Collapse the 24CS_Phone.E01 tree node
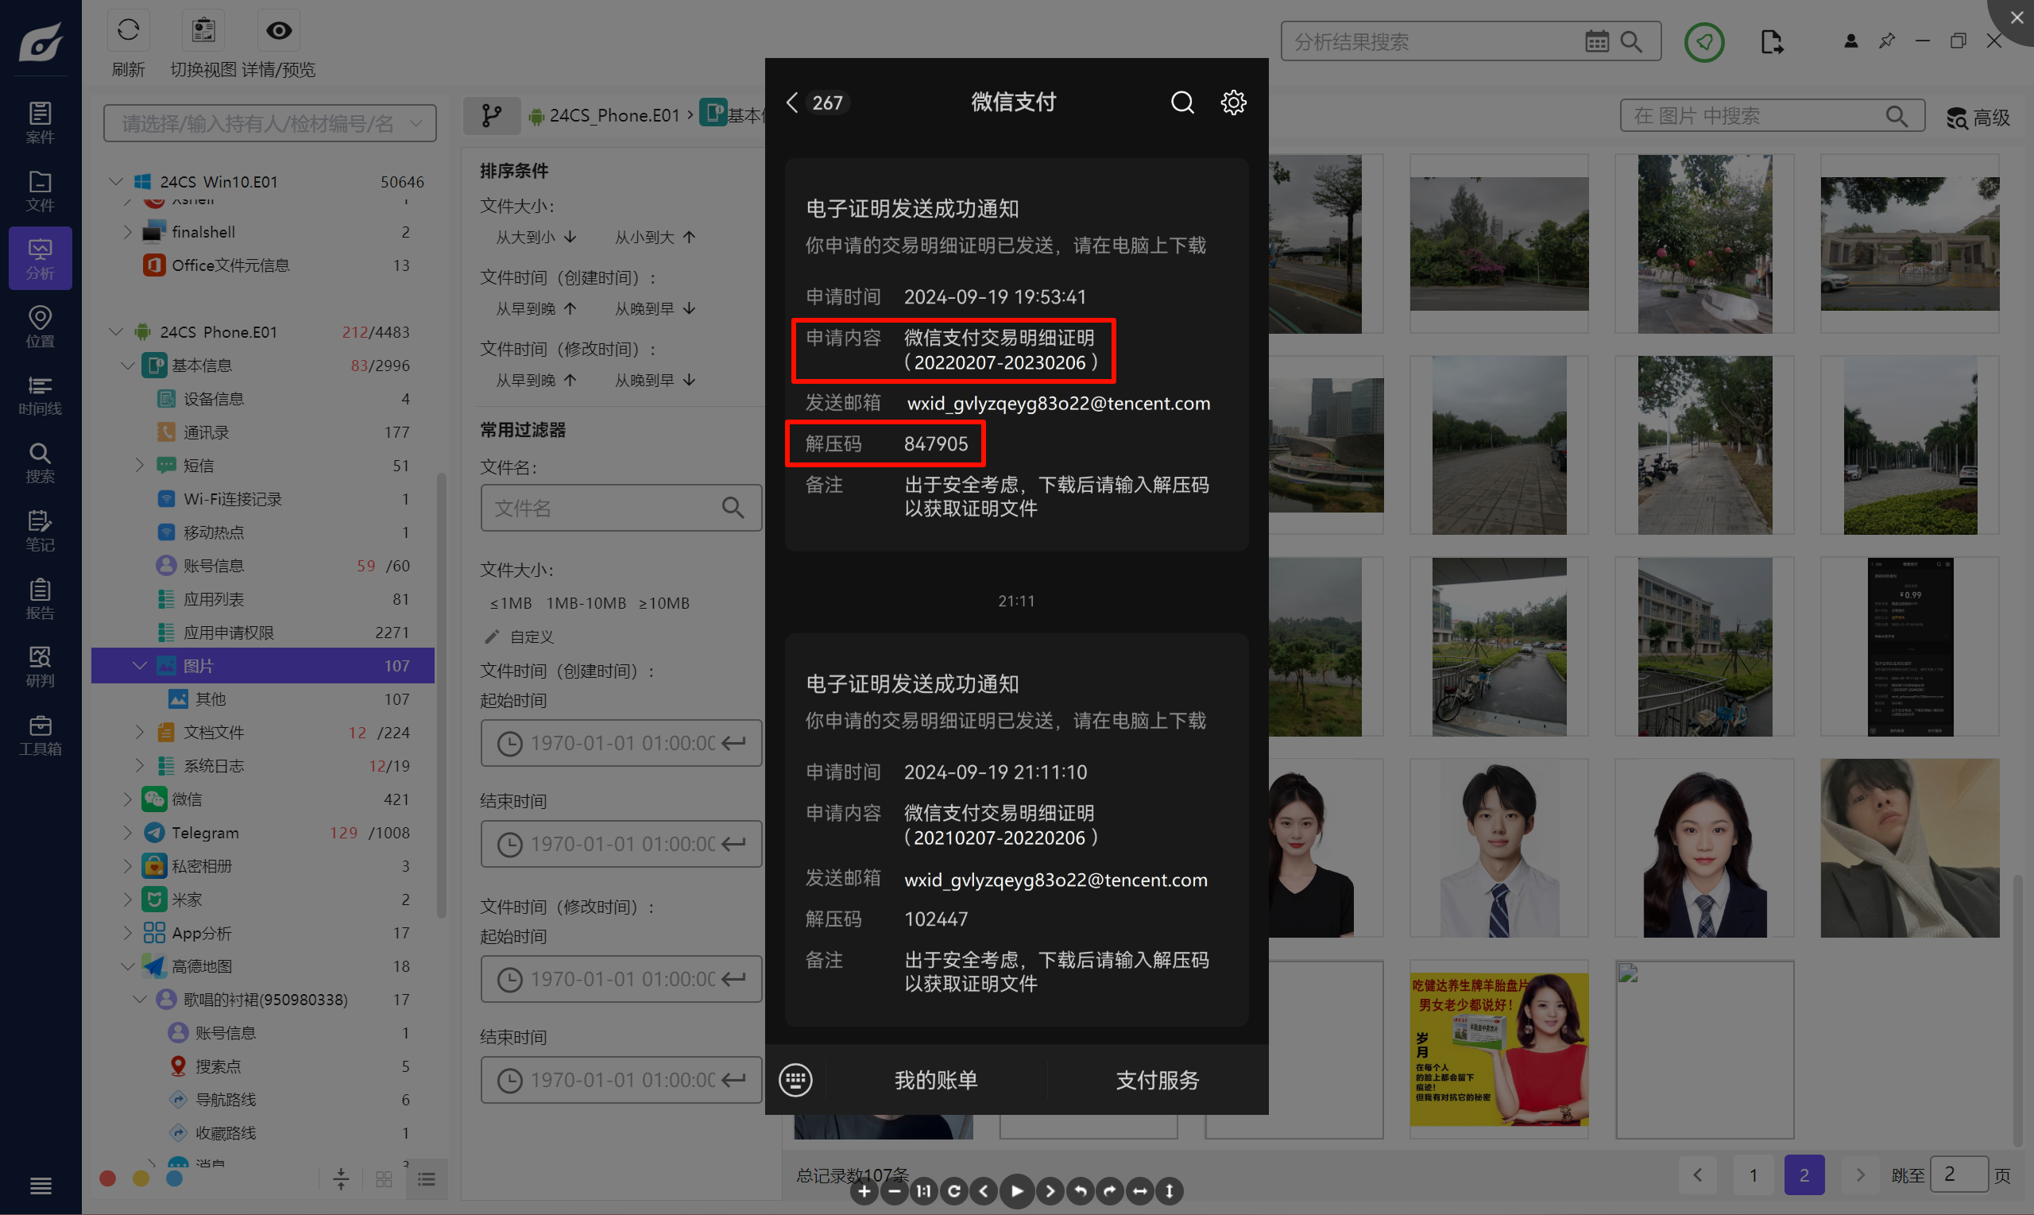The image size is (2034, 1215). point(116,331)
